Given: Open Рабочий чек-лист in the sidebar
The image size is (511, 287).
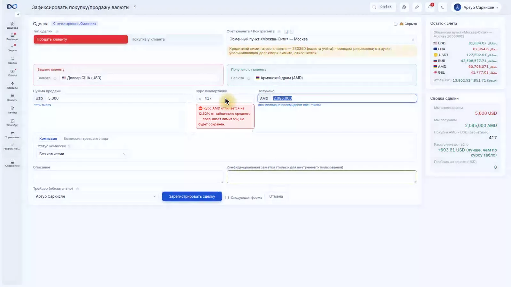Looking at the screenshot, I should tap(12, 146).
